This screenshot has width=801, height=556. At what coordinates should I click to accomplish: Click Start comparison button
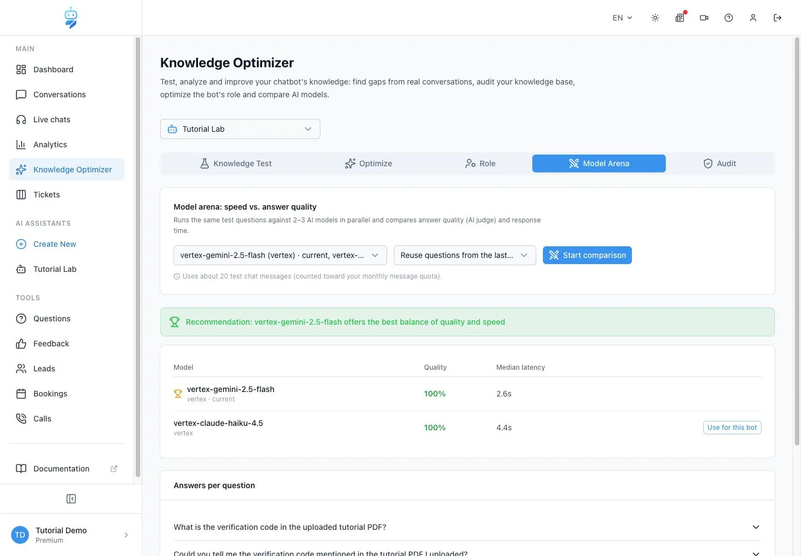pos(587,255)
